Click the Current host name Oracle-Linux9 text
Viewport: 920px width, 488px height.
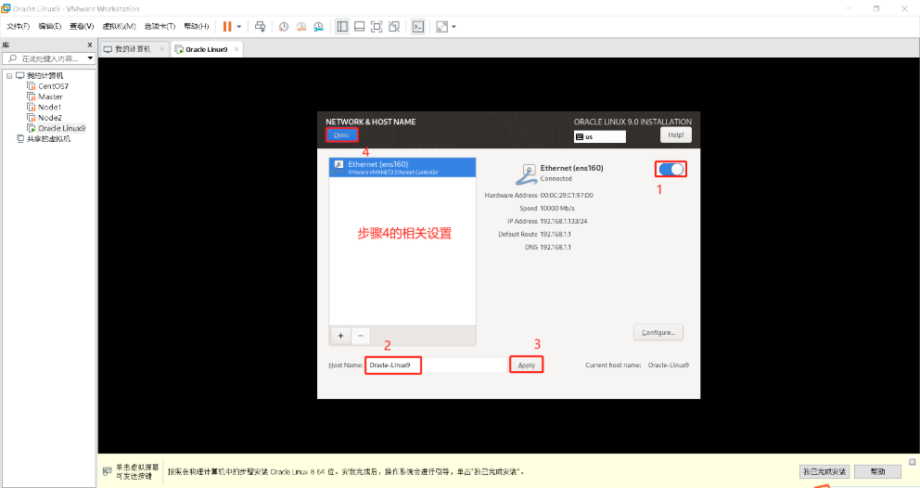pos(669,366)
